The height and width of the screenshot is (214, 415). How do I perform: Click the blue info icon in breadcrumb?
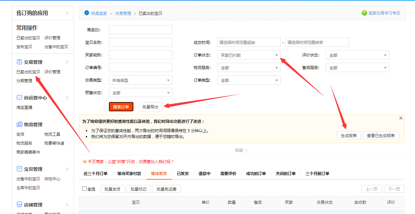point(87,13)
